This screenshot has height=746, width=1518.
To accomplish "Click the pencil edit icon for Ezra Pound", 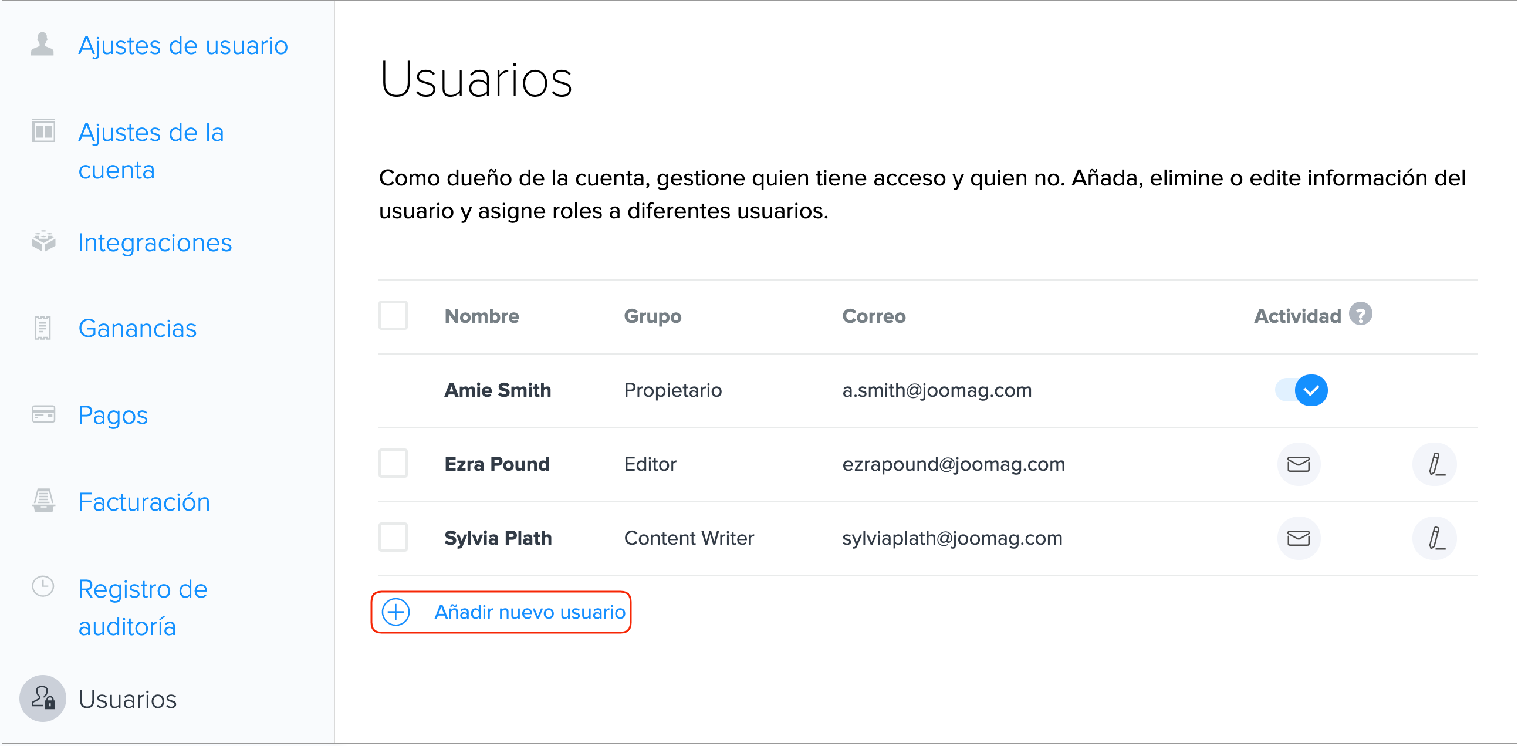I will pos(1435,464).
